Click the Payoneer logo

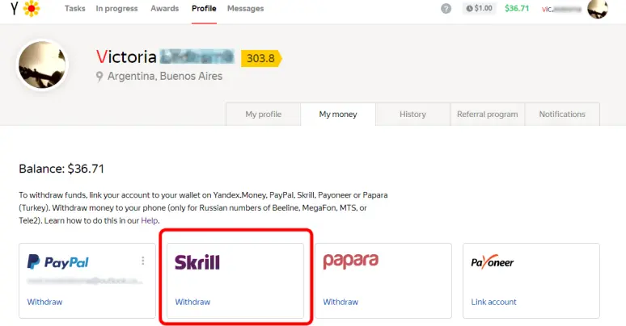click(x=493, y=261)
